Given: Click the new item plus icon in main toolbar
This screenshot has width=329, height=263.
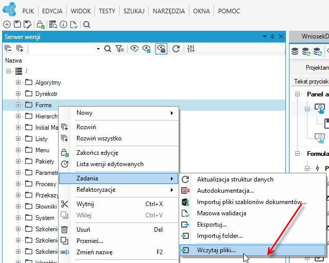Looking at the screenshot, I should 7,25.
